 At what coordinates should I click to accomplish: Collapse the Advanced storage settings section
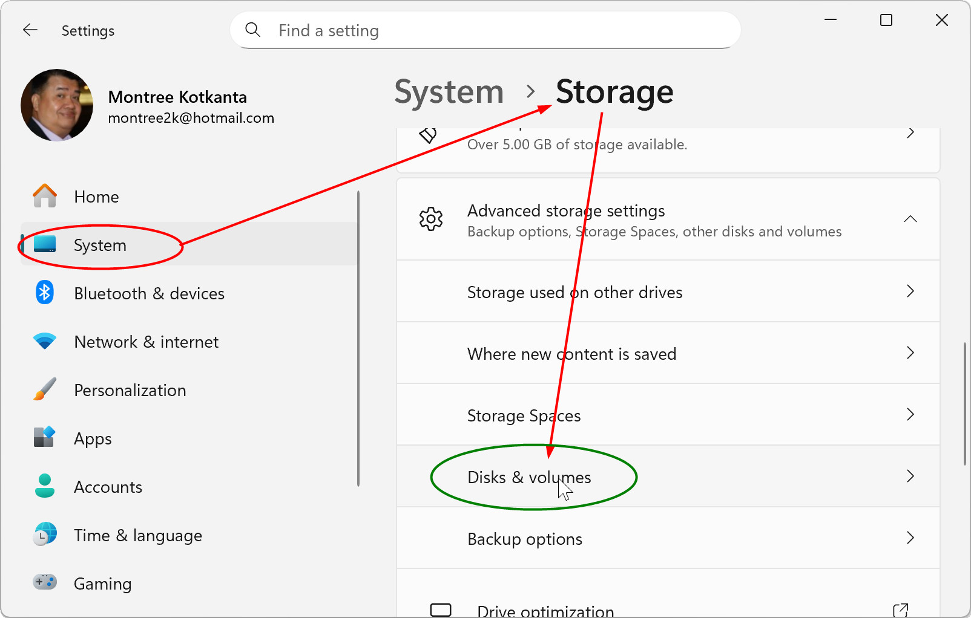pyautogui.click(x=910, y=219)
